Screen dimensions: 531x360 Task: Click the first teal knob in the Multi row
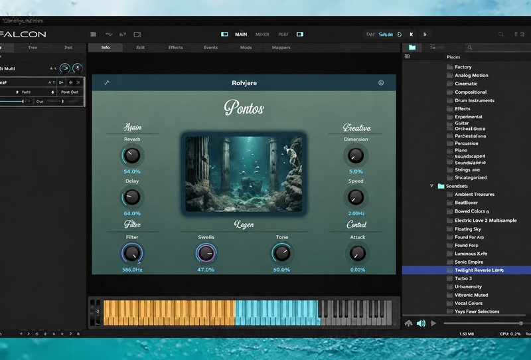coord(65,68)
